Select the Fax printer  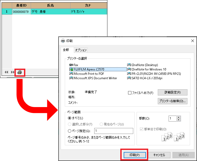click(x=74, y=65)
